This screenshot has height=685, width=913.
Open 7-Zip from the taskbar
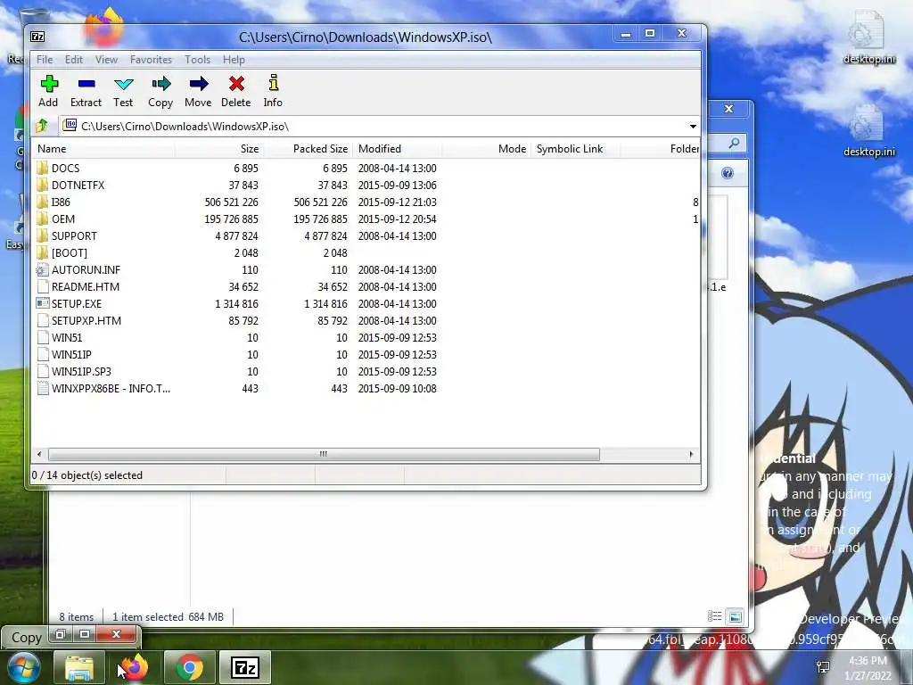click(245, 667)
